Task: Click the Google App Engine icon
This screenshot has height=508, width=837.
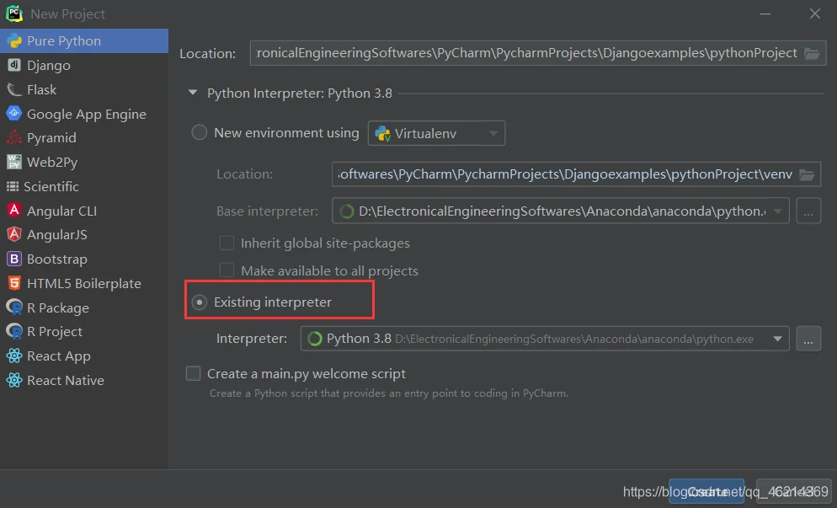Action: click(14, 114)
